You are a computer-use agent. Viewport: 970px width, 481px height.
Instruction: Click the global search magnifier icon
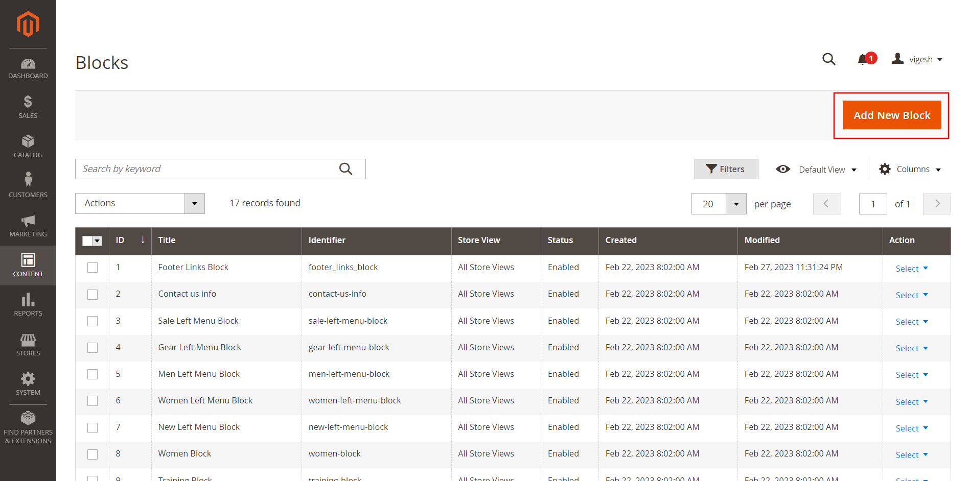(x=828, y=59)
